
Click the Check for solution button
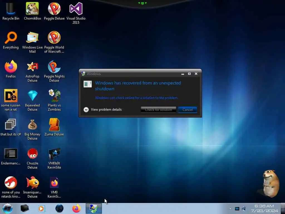pyautogui.click(x=158, y=110)
